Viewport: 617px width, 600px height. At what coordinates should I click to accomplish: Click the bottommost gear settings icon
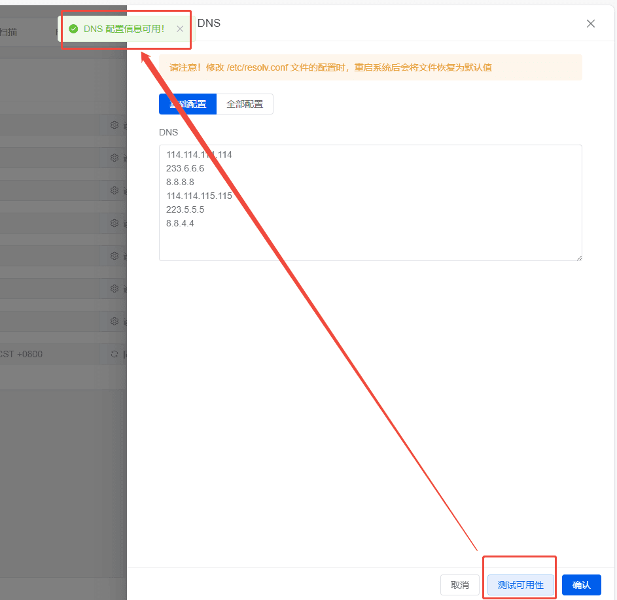(115, 321)
